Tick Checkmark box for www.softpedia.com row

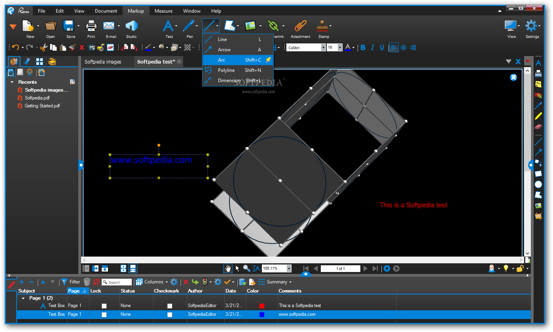tap(170, 315)
